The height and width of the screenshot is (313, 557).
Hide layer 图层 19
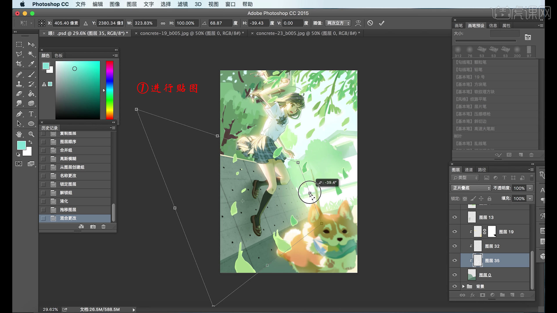point(455,232)
